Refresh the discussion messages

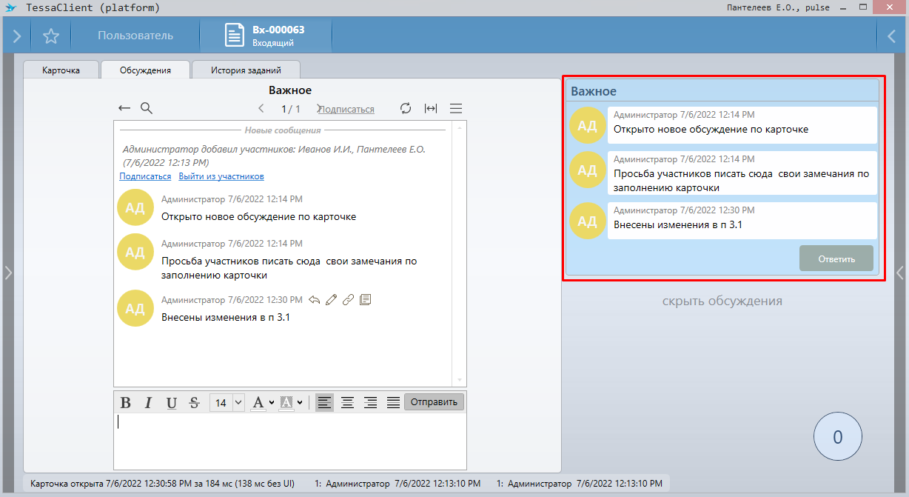click(x=405, y=109)
